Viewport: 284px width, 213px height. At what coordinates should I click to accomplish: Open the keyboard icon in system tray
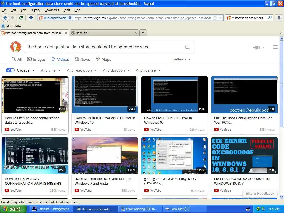tap(248, 209)
